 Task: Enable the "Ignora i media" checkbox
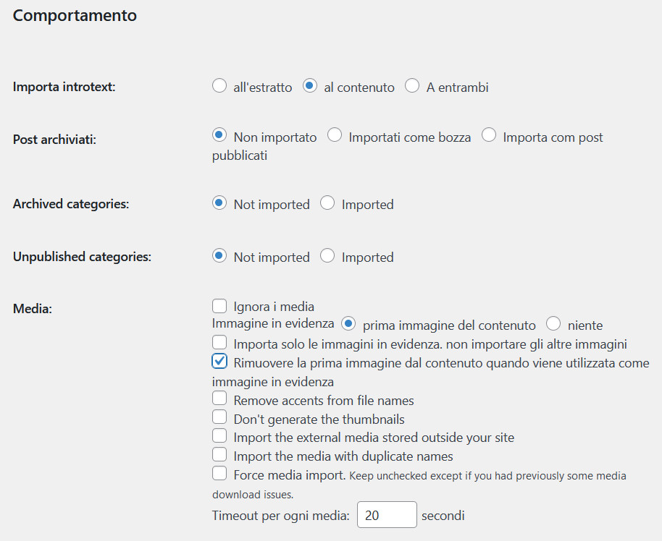click(x=219, y=305)
